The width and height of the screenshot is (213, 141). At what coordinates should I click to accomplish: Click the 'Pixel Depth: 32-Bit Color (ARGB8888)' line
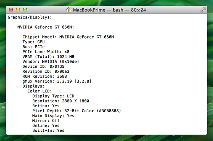77,111
